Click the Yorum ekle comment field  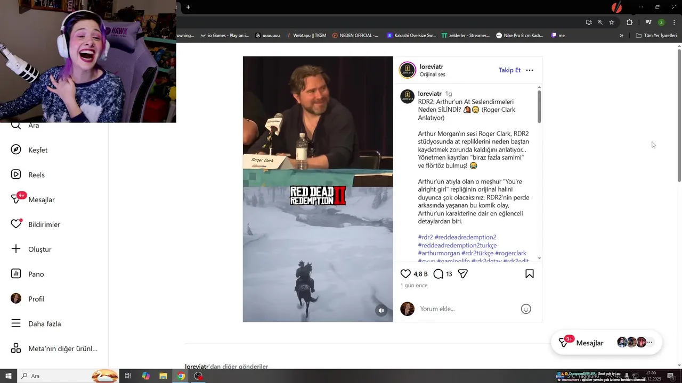(466, 309)
